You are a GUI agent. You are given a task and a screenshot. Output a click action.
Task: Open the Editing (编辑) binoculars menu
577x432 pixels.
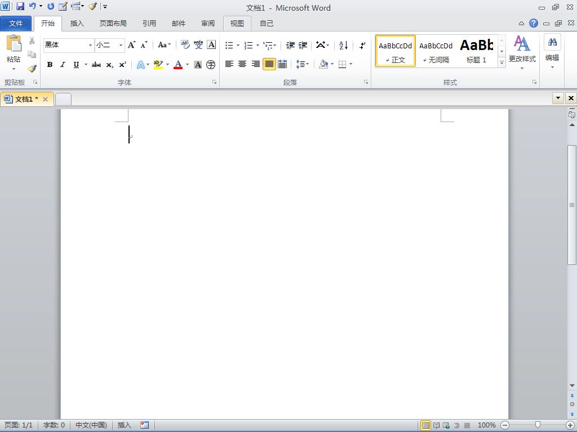coord(552,52)
